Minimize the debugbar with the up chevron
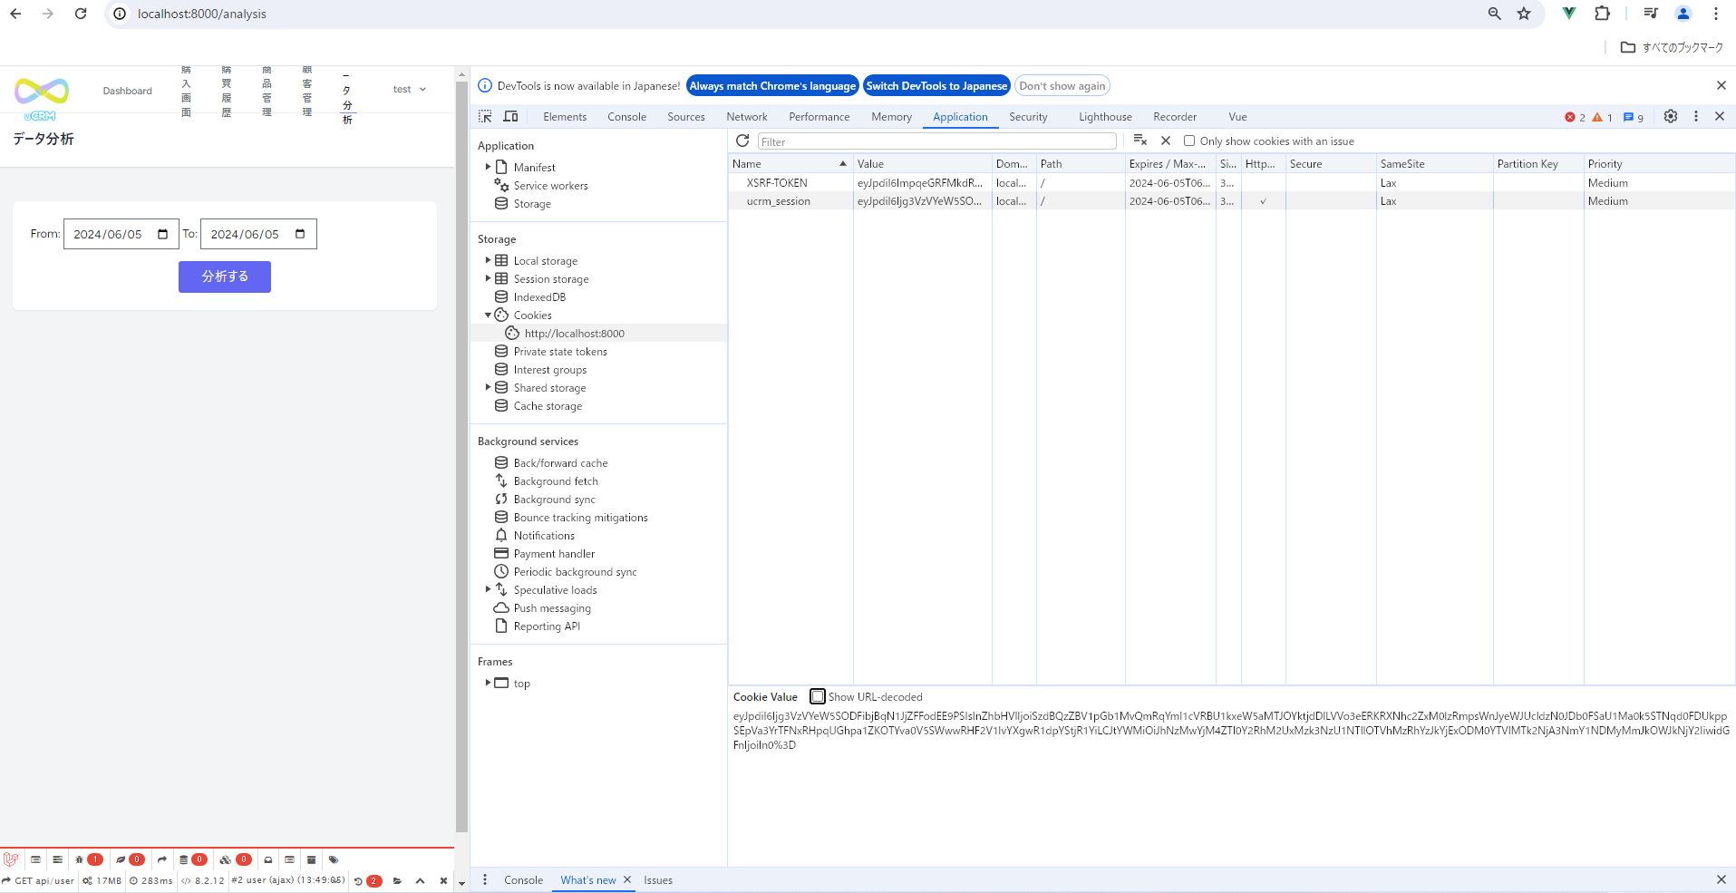Image resolution: width=1736 pixels, height=893 pixels. (420, 880)
